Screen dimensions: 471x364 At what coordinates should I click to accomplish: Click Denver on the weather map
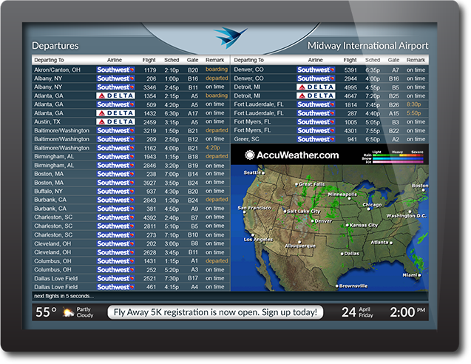(322, 221)
